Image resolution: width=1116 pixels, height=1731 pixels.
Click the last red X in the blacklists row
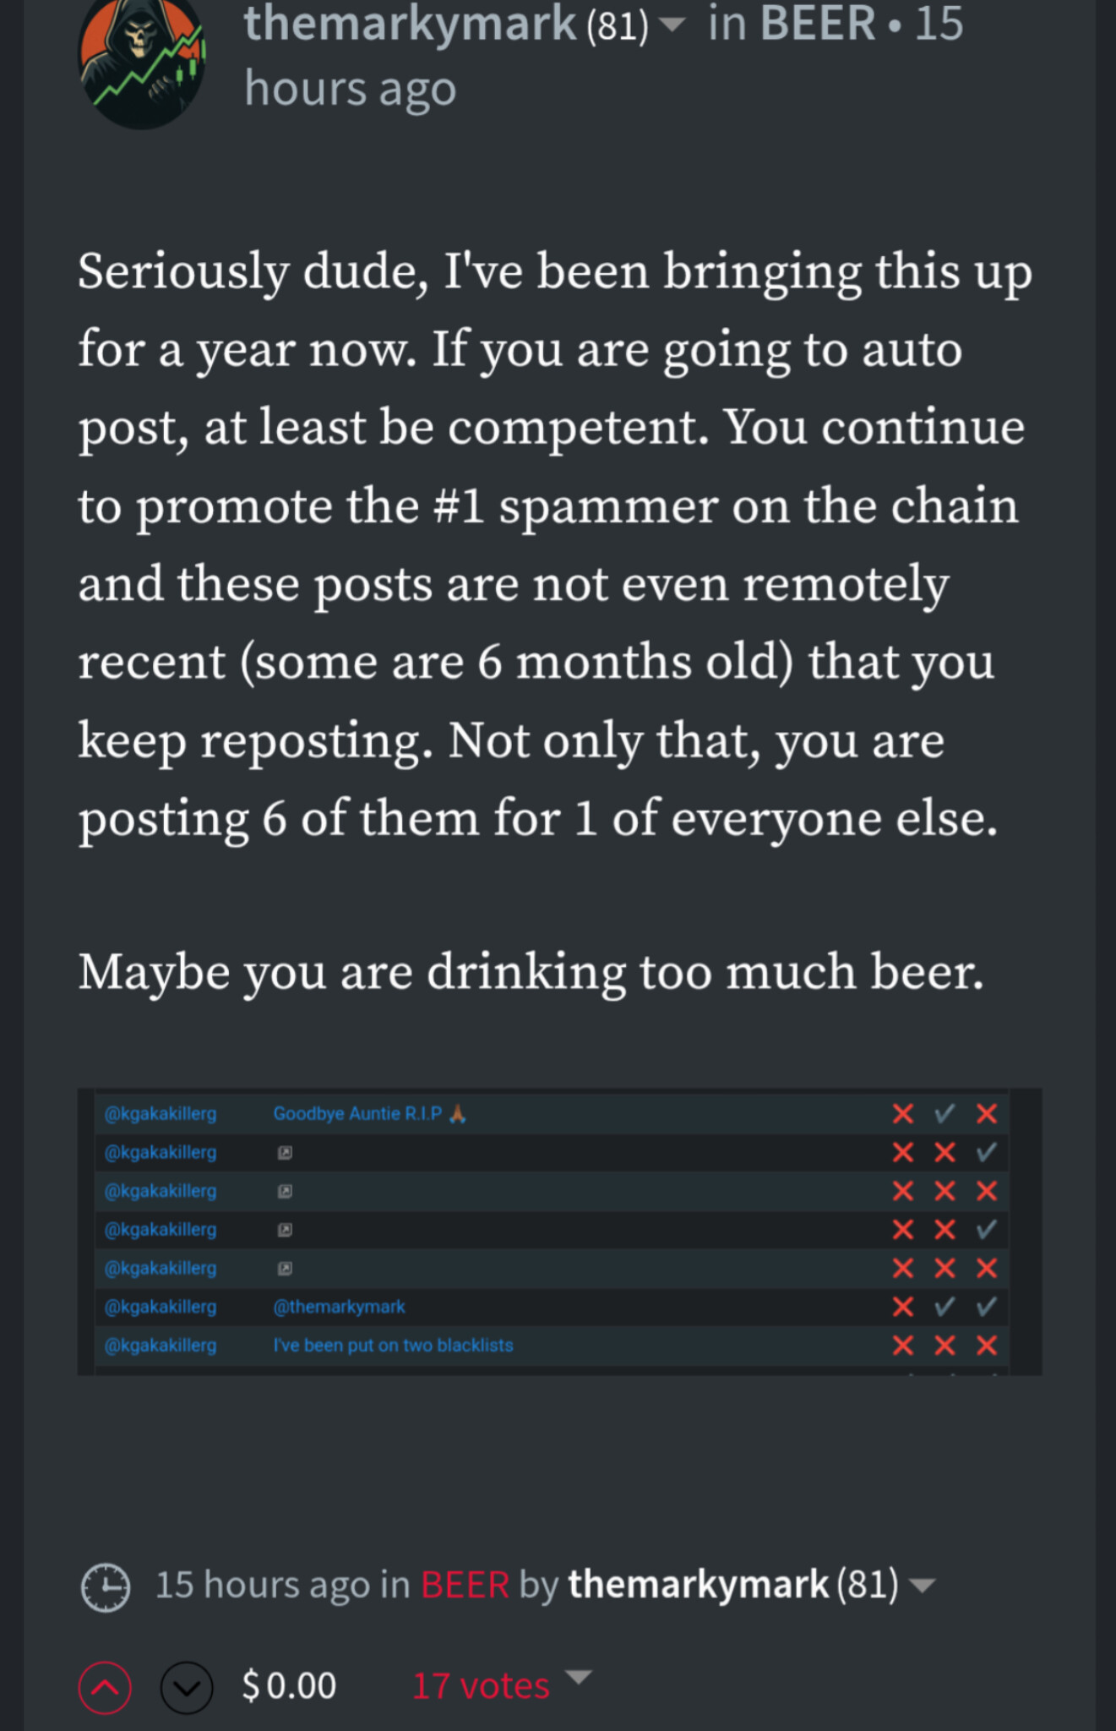[986, 1346]
